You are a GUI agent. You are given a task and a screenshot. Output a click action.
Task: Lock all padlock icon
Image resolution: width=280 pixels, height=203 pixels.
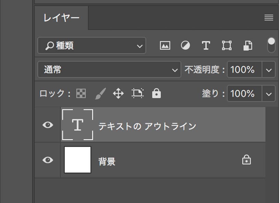tap(156, 93)
